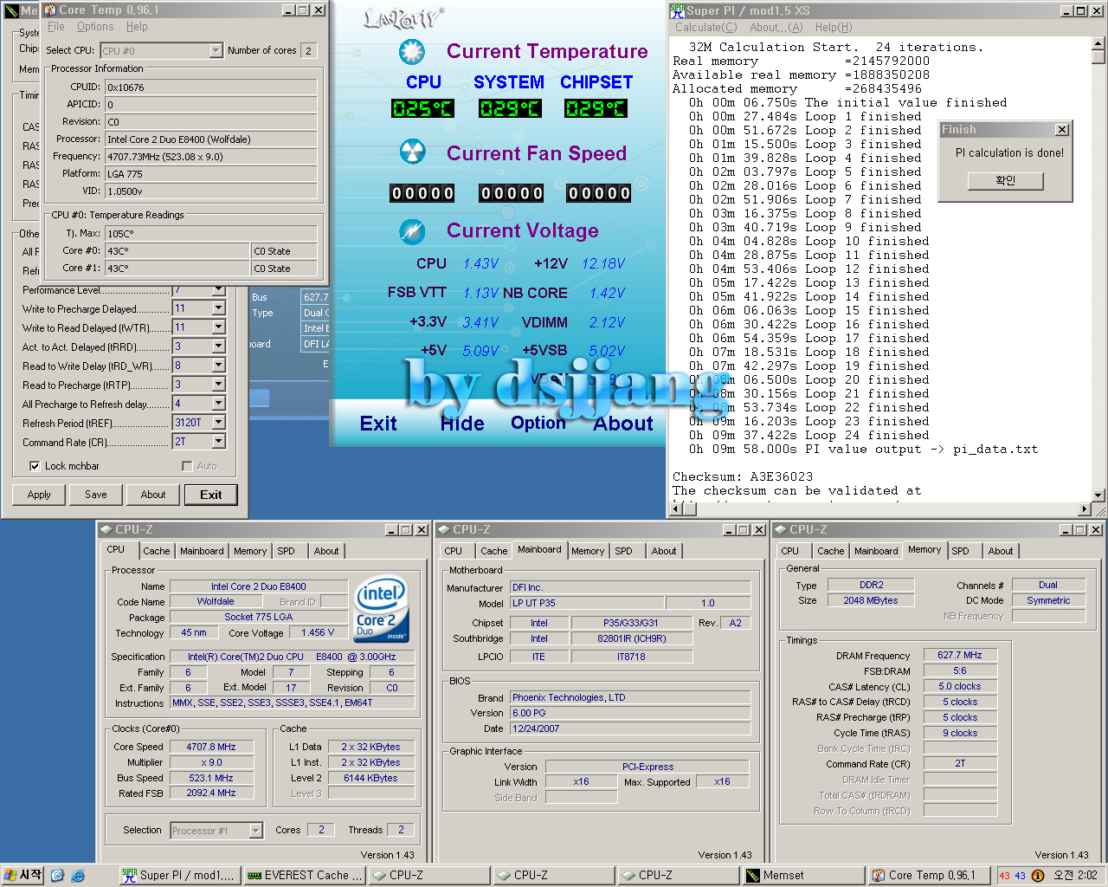
Task: Click the voltage gauge icon beside Current Voltage
Action: click(412, 231)
